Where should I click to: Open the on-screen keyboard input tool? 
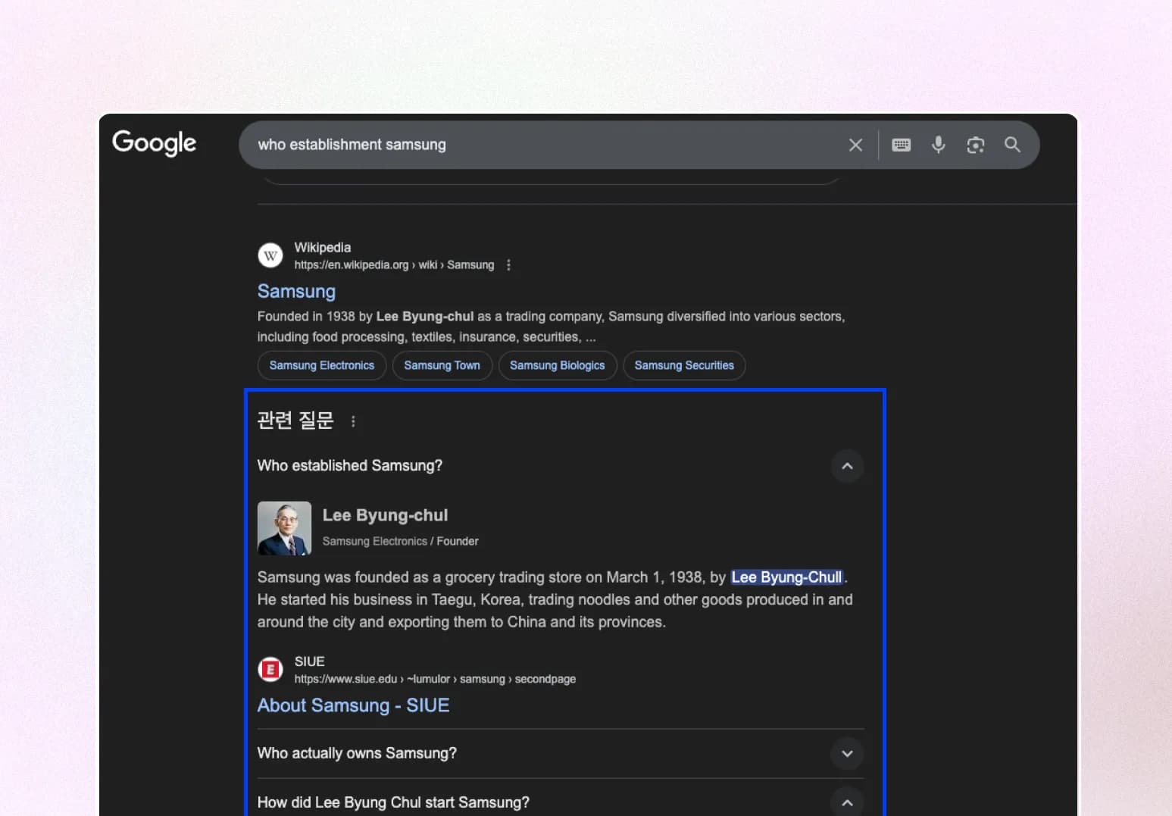901,145
